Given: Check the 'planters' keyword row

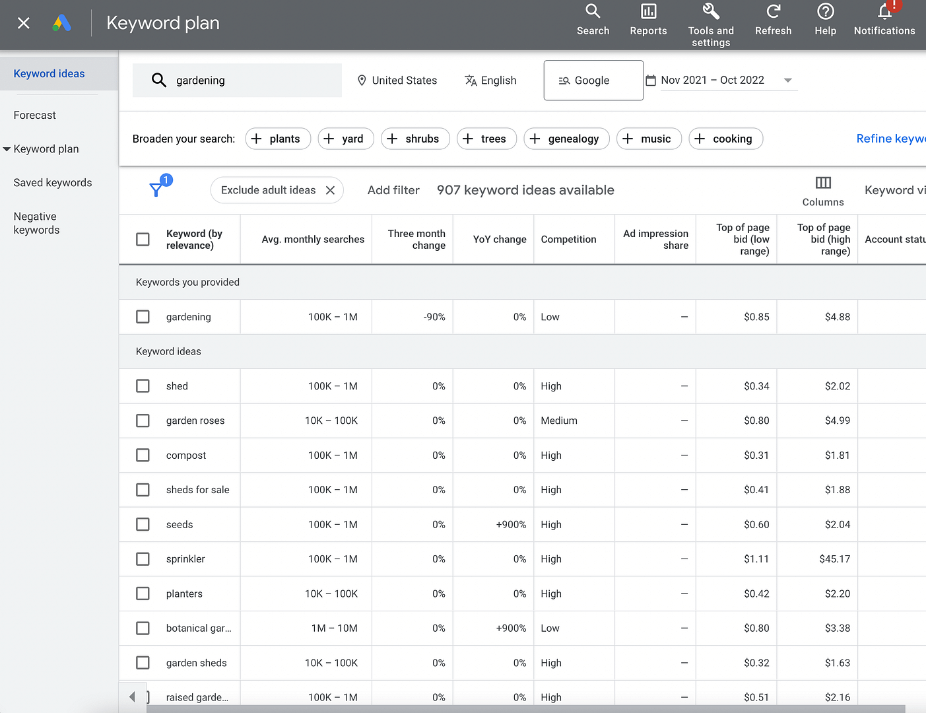Looking at the screenshot, I should (x=143, y=594).
